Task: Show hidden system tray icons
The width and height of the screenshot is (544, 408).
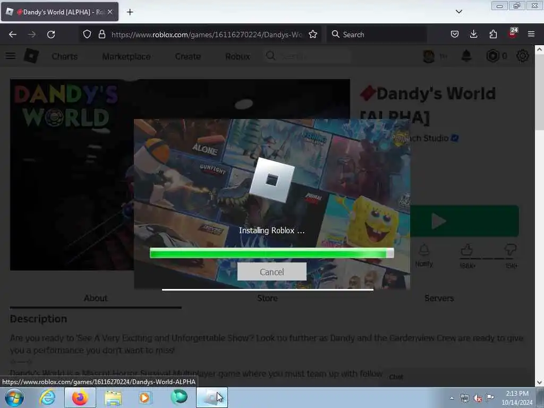Action: click(x=452, y=398)
